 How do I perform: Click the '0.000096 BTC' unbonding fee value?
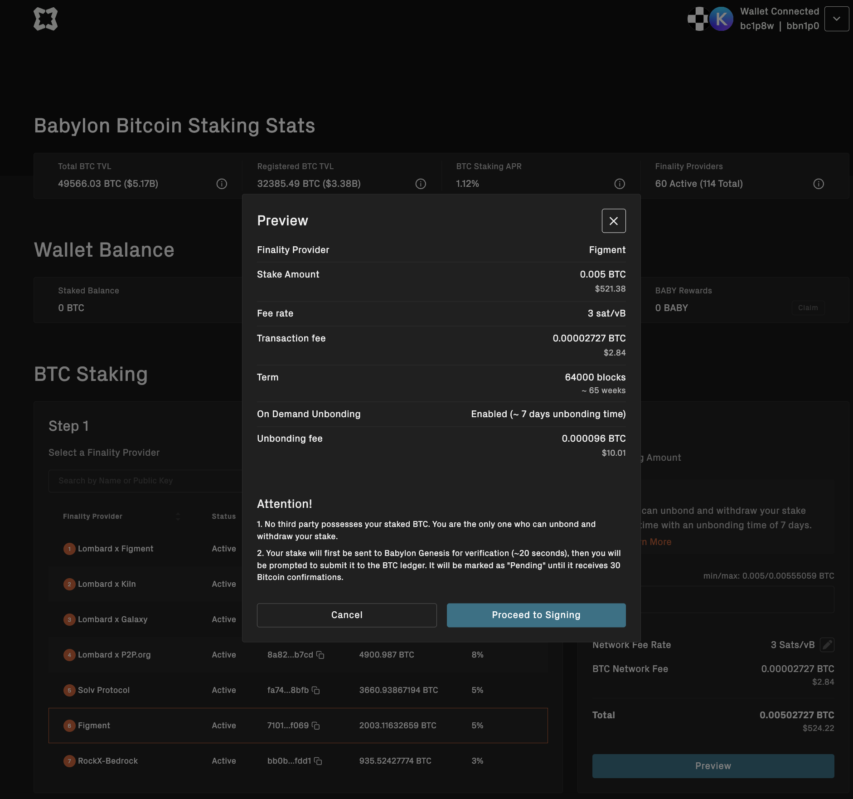[x=594, y=438]
